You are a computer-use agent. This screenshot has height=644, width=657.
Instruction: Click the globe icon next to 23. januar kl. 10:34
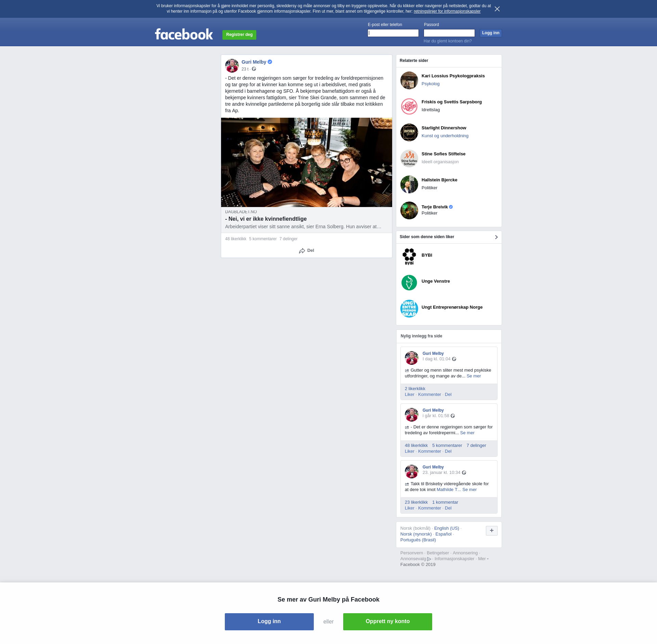point(464,473)
